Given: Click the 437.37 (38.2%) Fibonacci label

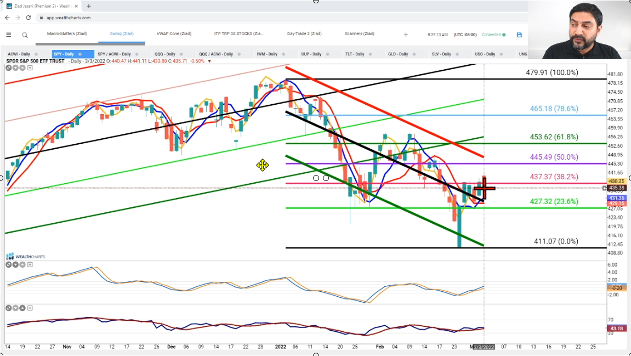Looking at the screenshot, I should coord(554,177).
